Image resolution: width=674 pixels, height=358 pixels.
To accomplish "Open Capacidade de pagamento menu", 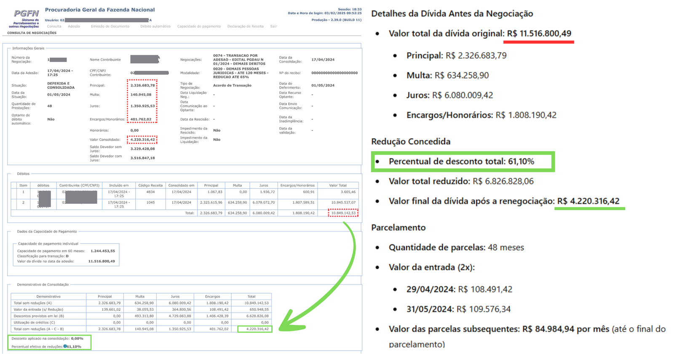I will tap(199, 27).
